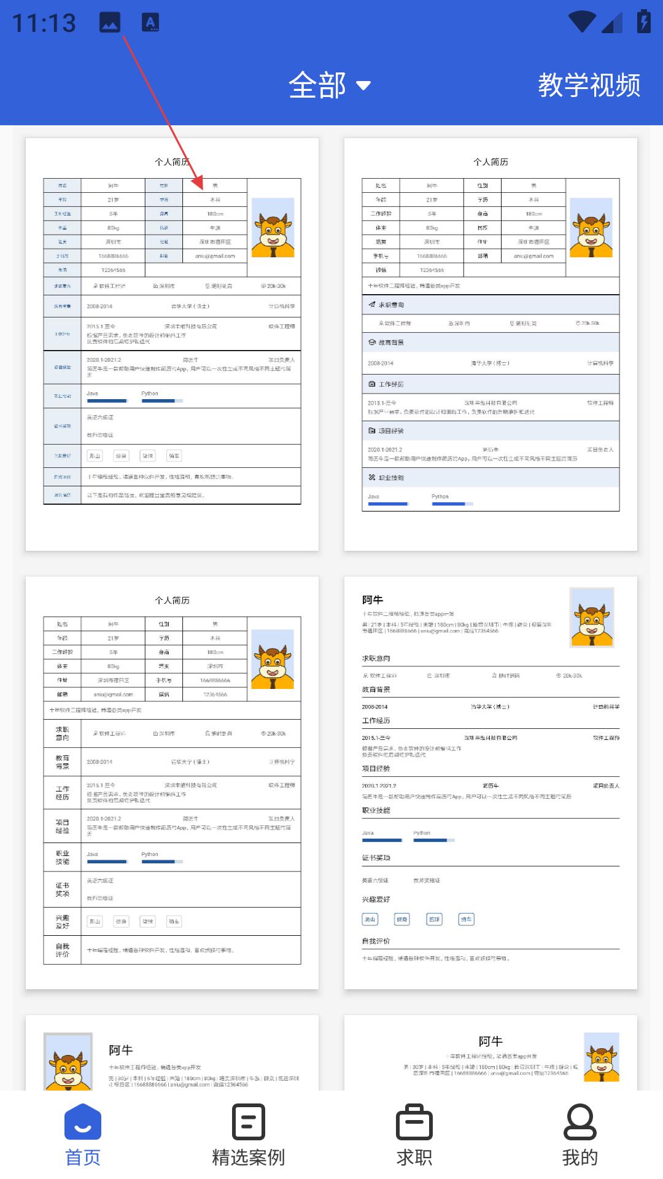Select plain bordered table resume template
Image resolution: width=663 pixels, height=1179 pixels.
point(172,783)
